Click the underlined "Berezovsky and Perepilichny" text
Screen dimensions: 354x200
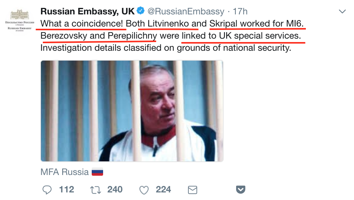point(99,36)
